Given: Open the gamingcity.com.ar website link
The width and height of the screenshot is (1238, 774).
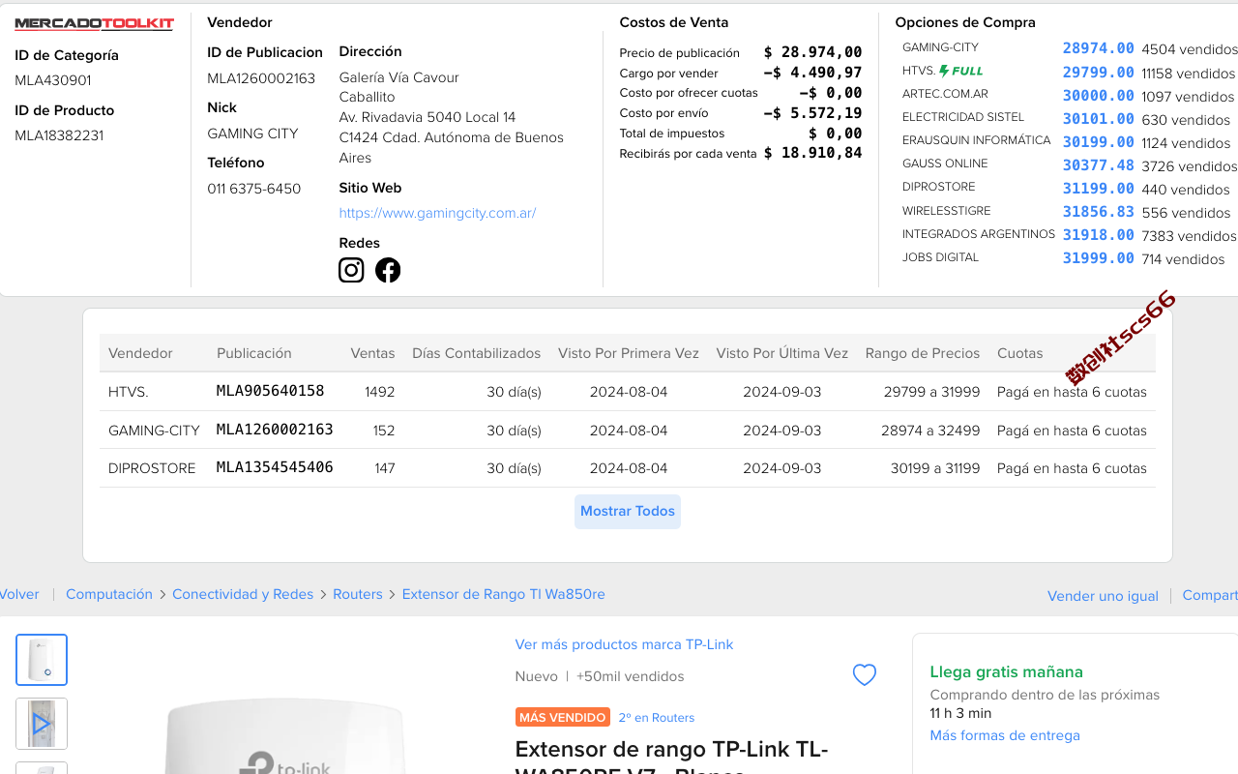Looking at the screenshot, I should [x=437, y=213].
